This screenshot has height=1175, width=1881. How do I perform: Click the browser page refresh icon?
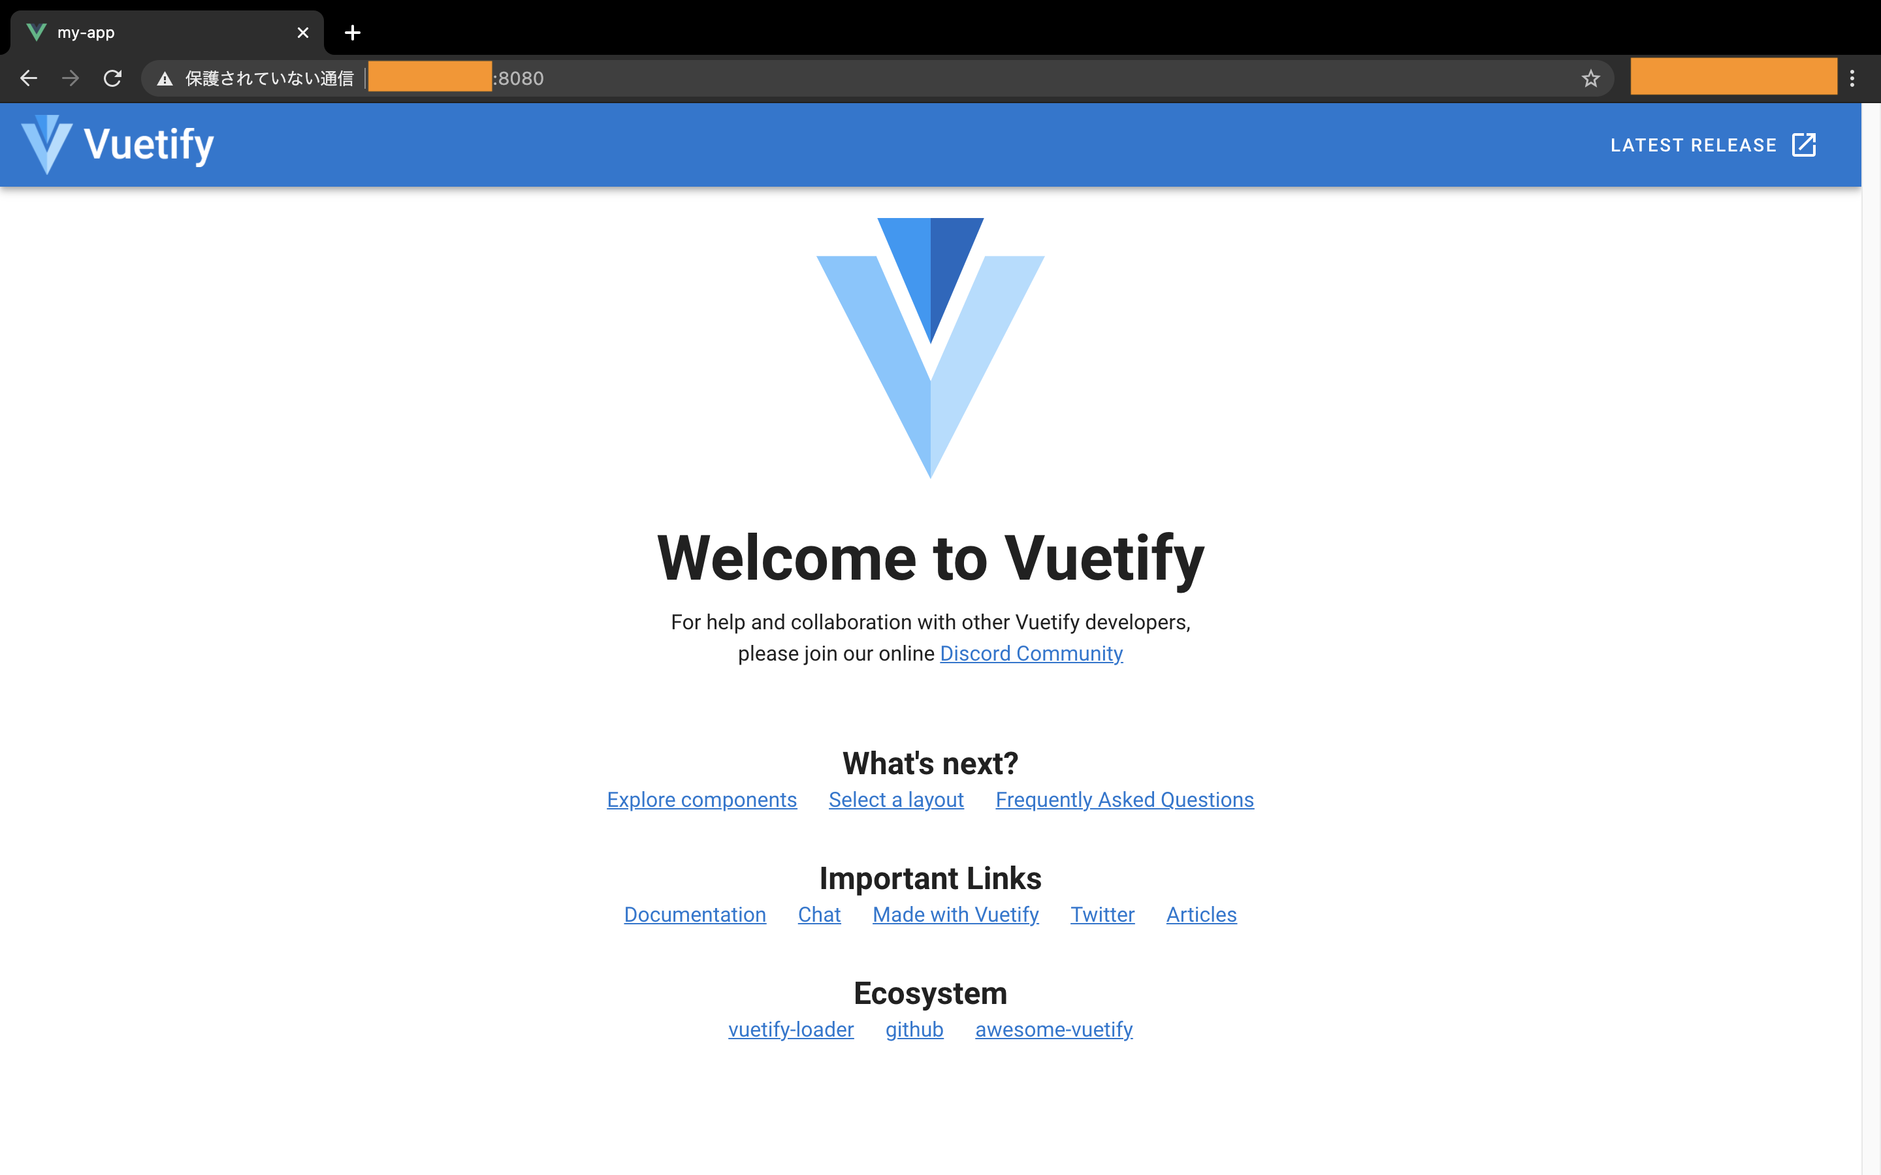pos(115,77)
